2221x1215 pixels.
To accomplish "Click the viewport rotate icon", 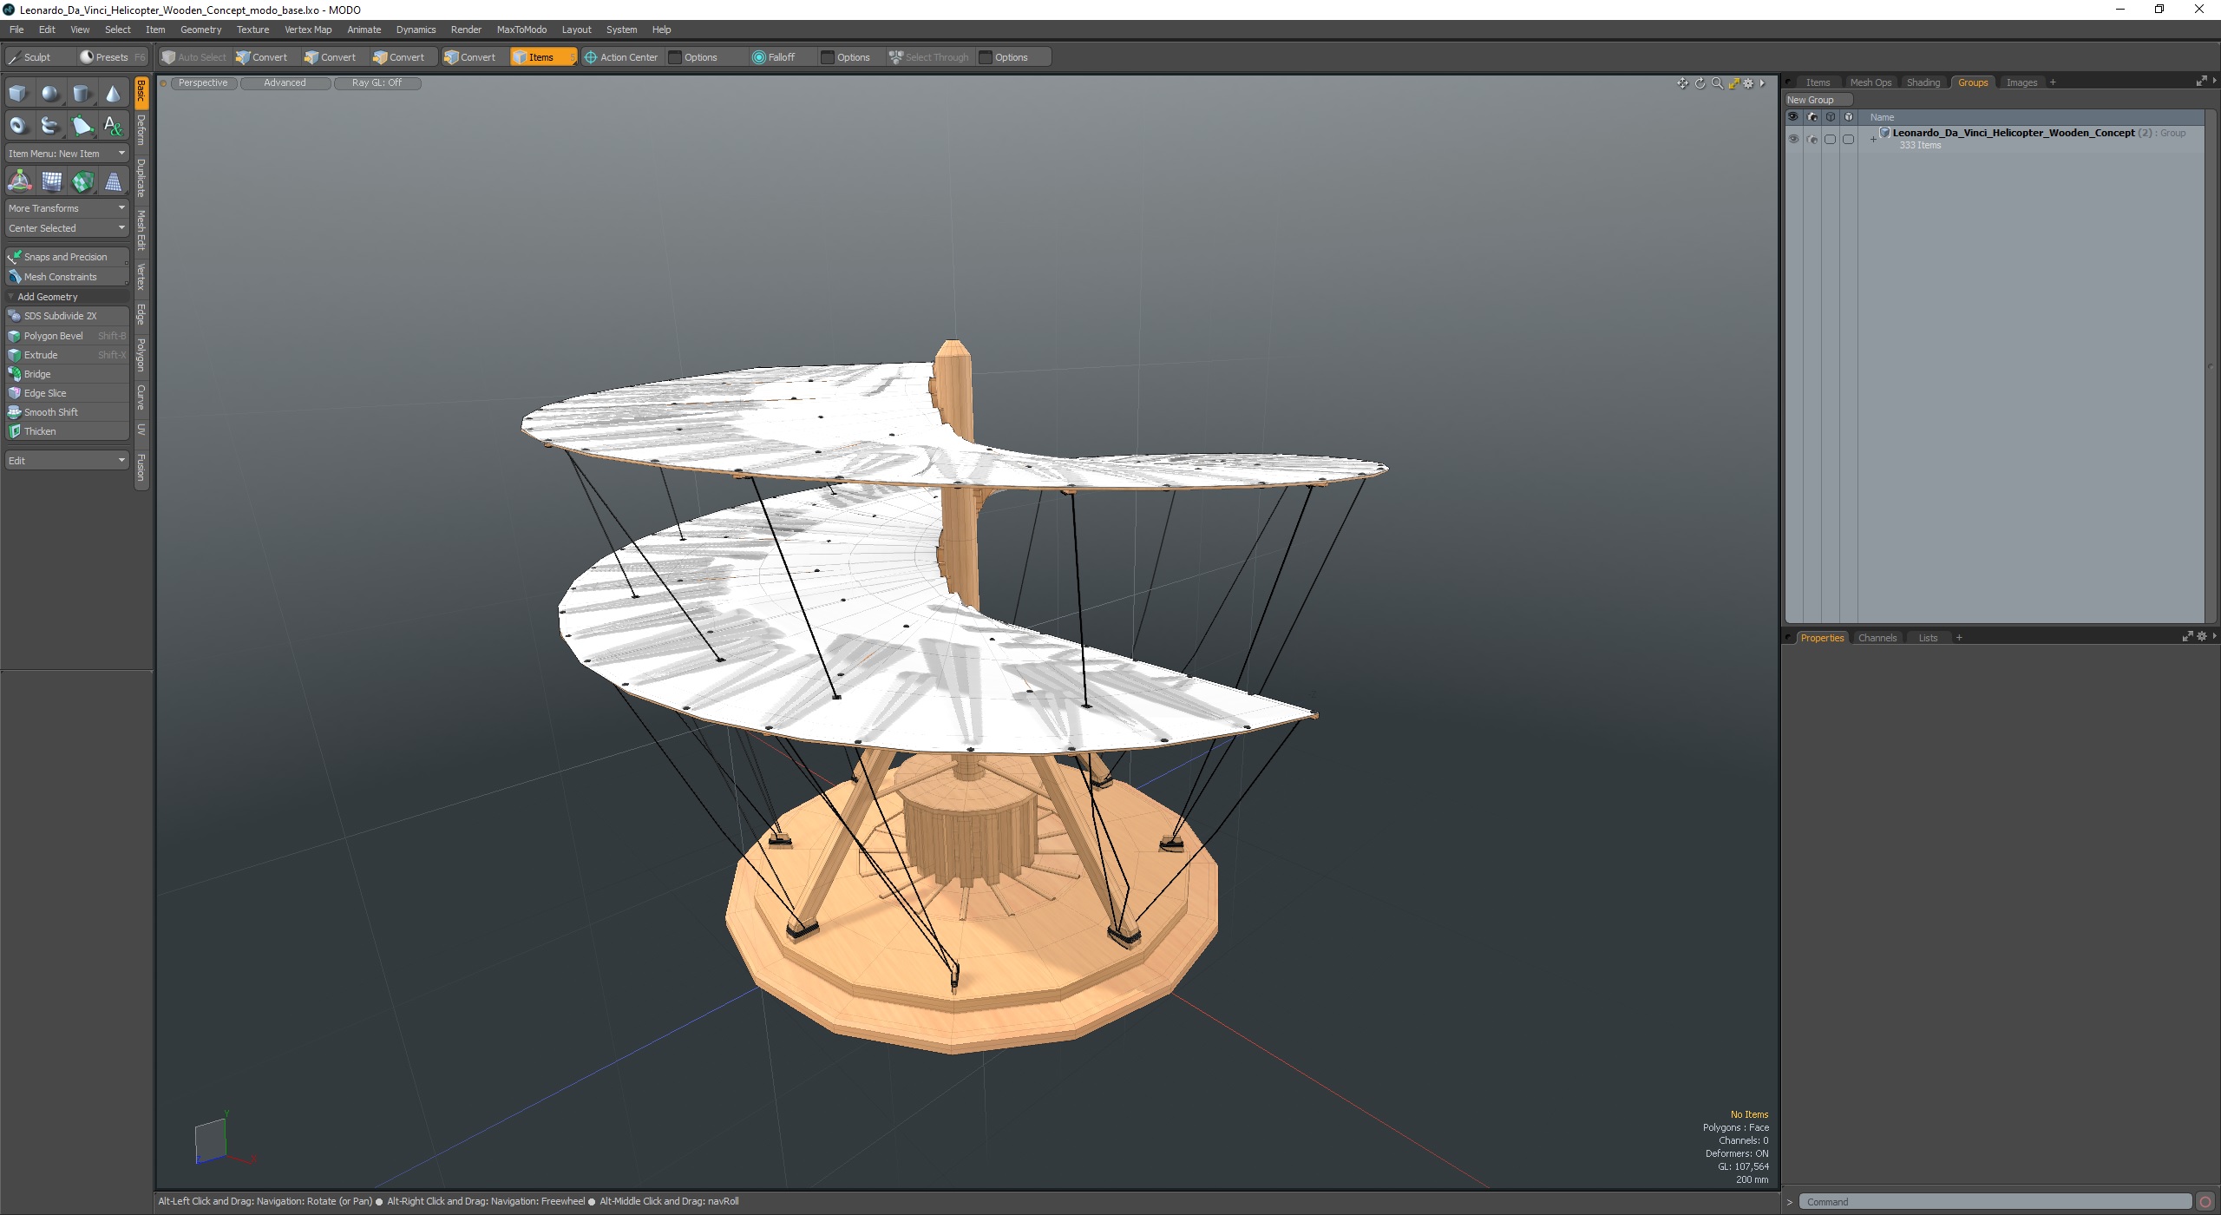I will pos(1700,83).
